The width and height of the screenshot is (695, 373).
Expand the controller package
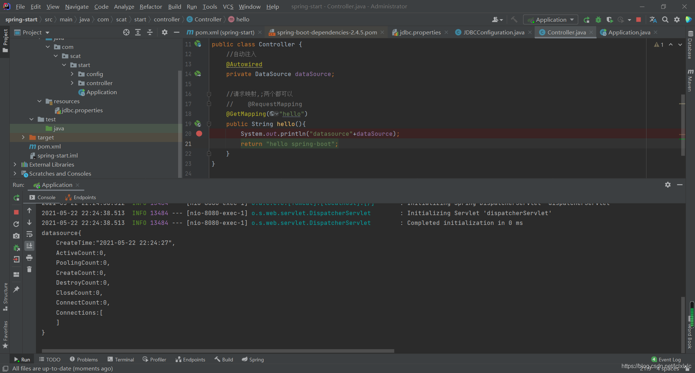click(x=72, y=83)
